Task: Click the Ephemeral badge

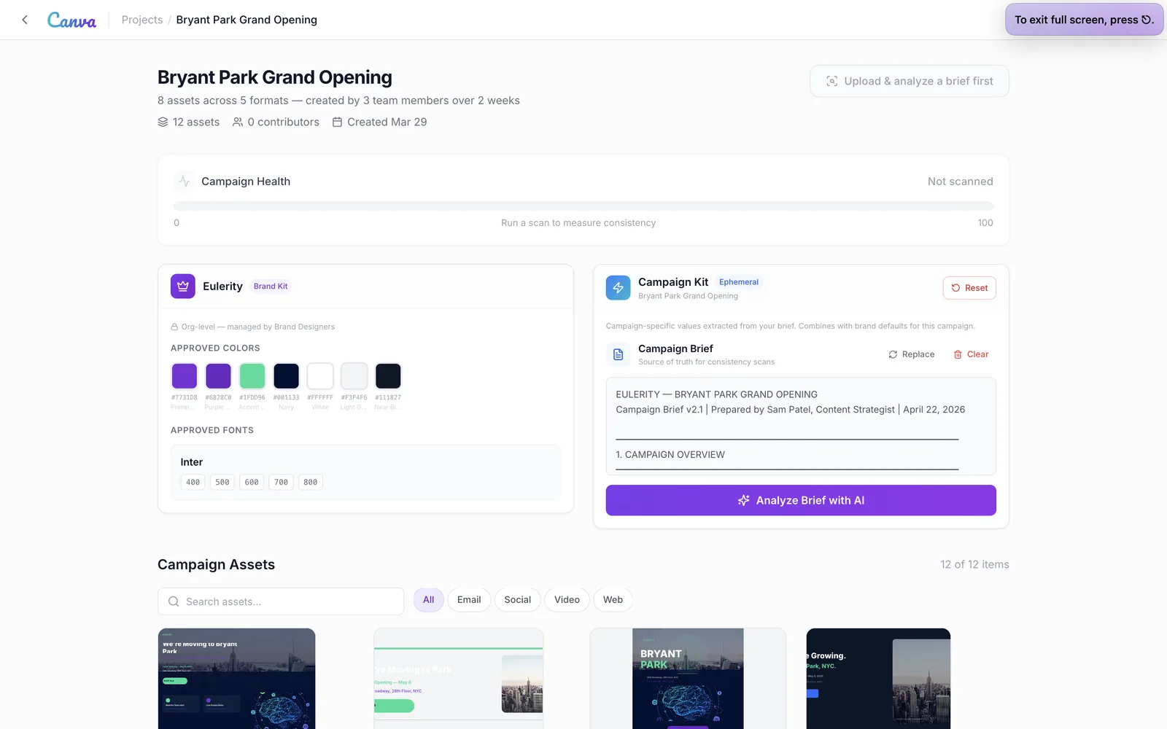Action: point(739,282)
